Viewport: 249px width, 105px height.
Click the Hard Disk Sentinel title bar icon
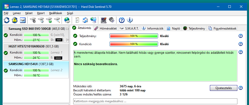point(6,7)
